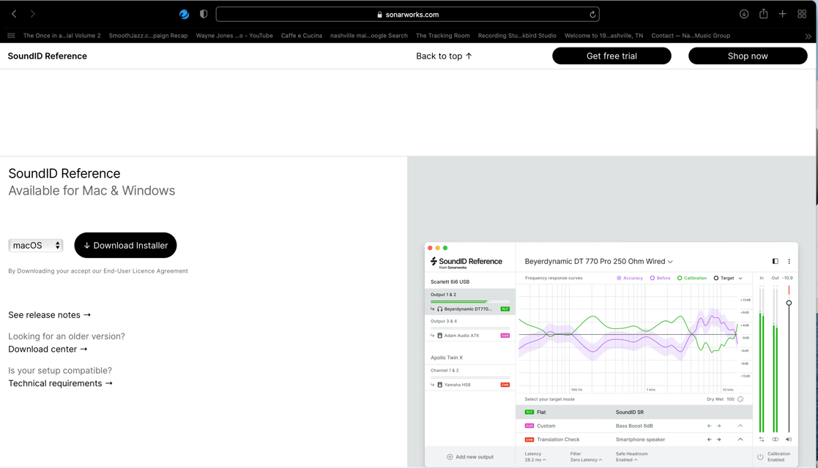The height and width of the screenshot is (468, 818).
Task: Click next arrow on Custom Bass Boost row
Action: point(719,426)
